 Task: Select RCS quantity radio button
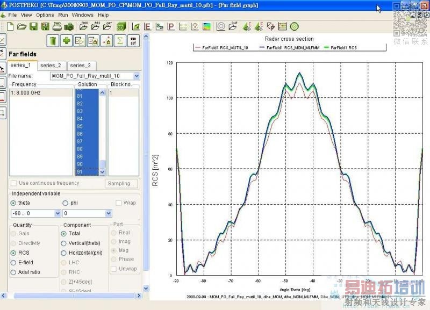[x=13, y=253]
